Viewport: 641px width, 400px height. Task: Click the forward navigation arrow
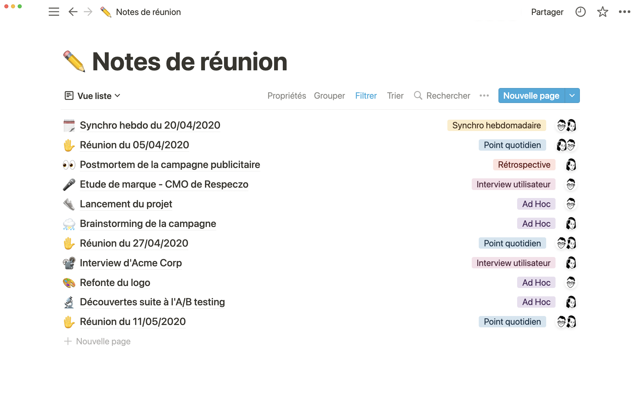coord(88,12)
